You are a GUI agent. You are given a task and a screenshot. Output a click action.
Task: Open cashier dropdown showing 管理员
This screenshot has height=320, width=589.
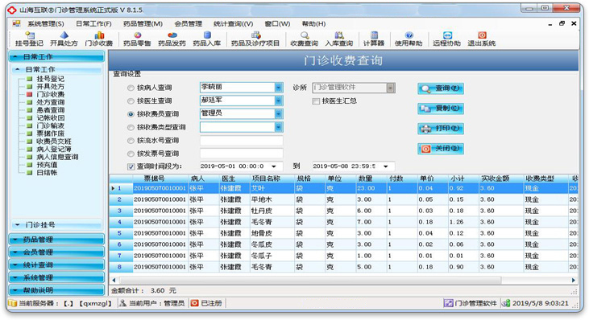[x=278, y=114]
